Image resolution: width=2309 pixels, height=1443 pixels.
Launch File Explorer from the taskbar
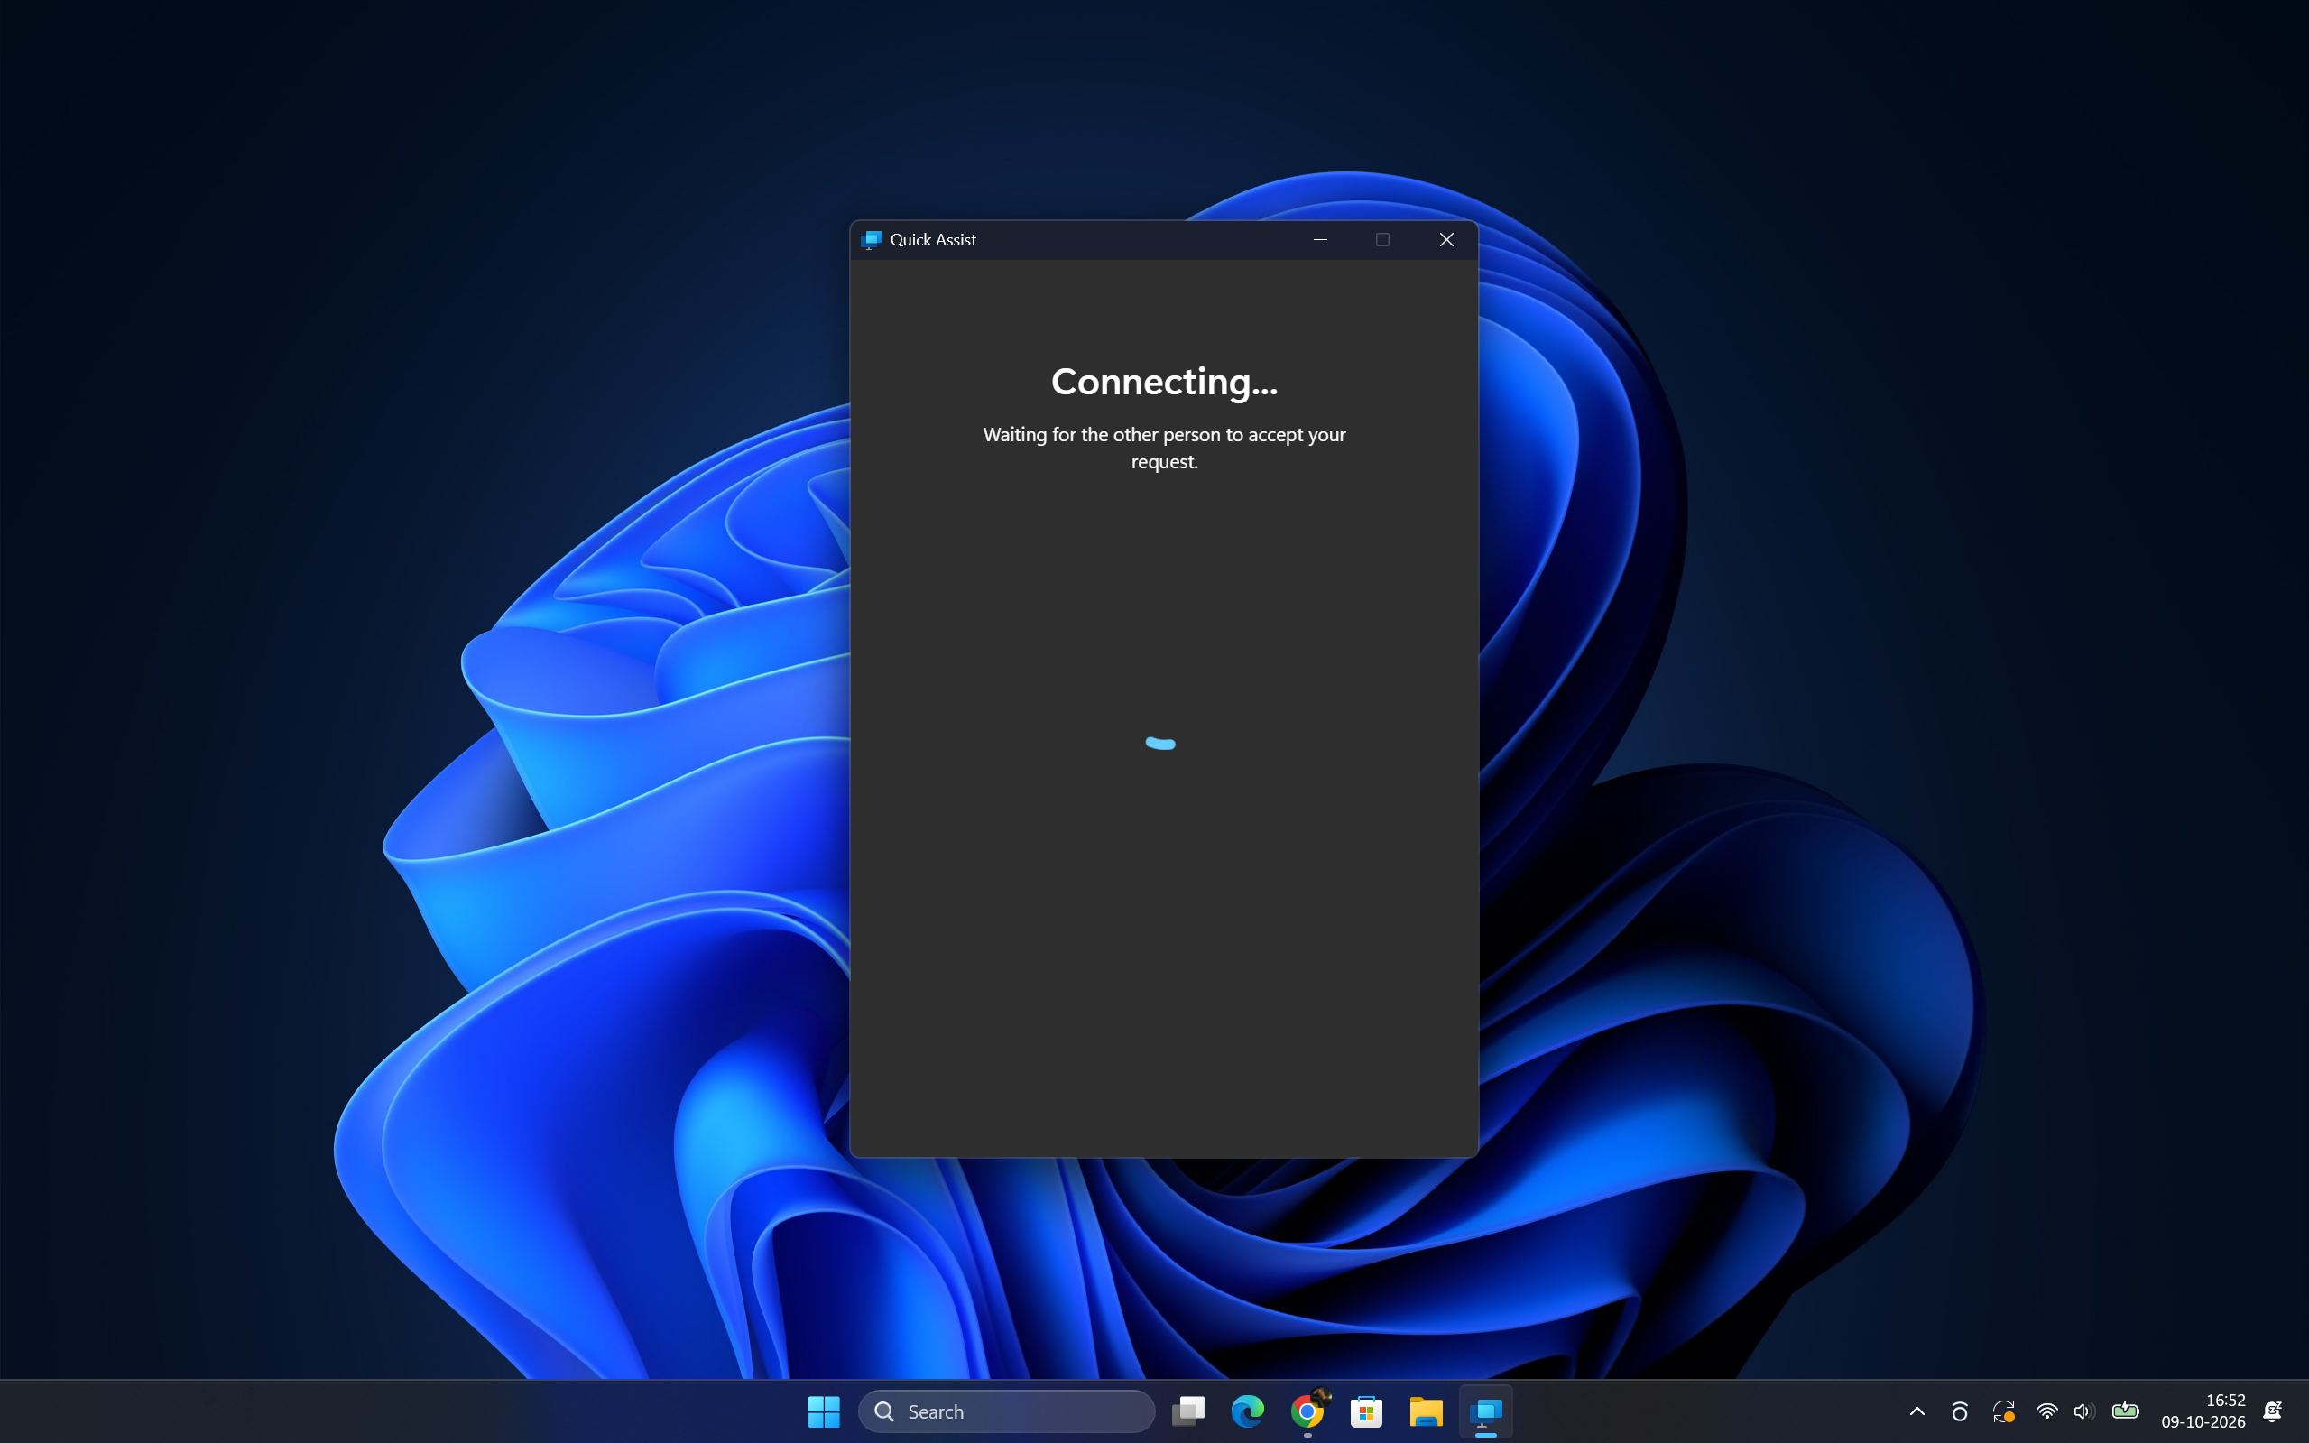point(1426,1411)
